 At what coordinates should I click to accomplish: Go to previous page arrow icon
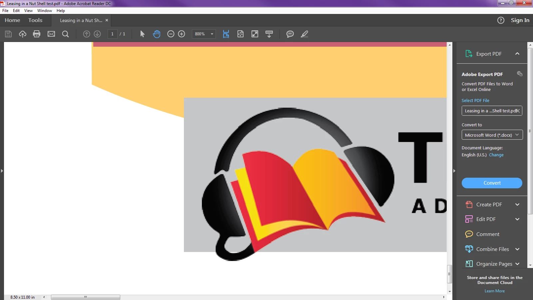point(87,34)
